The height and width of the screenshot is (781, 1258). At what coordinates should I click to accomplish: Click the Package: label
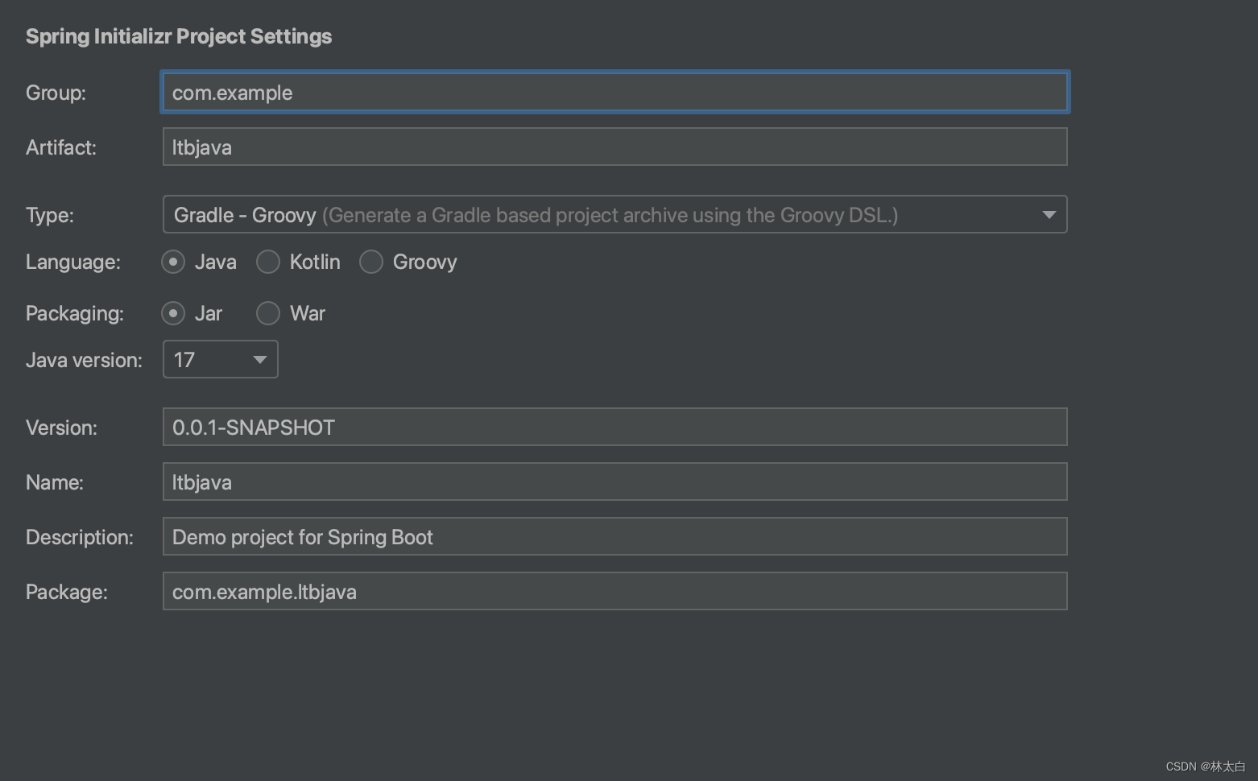67,592
